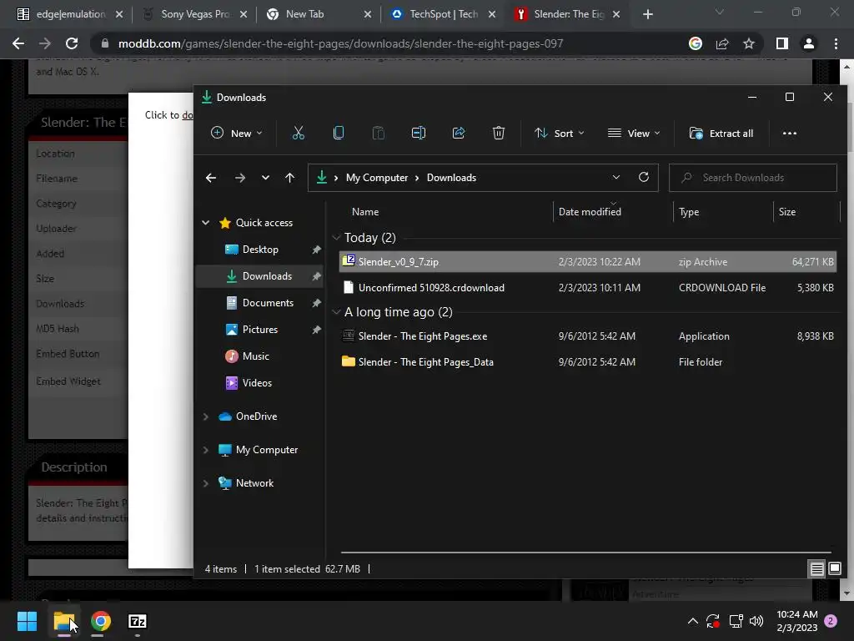This screenshot has width=854, height=641.
Task: Collapse the A long time ago group
Action: [x=337, y=312]
